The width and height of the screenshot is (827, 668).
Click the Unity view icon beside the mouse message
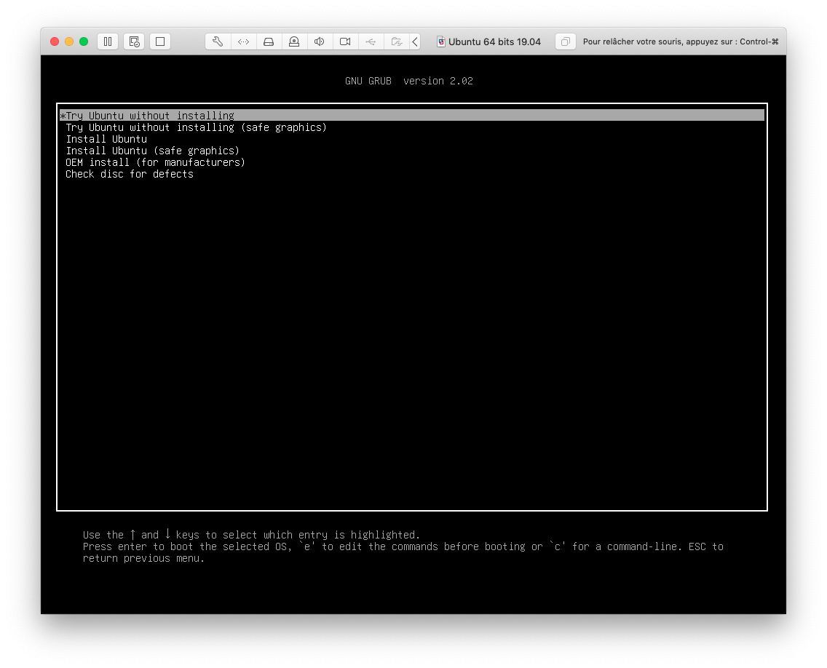click(x=565, y=41)
